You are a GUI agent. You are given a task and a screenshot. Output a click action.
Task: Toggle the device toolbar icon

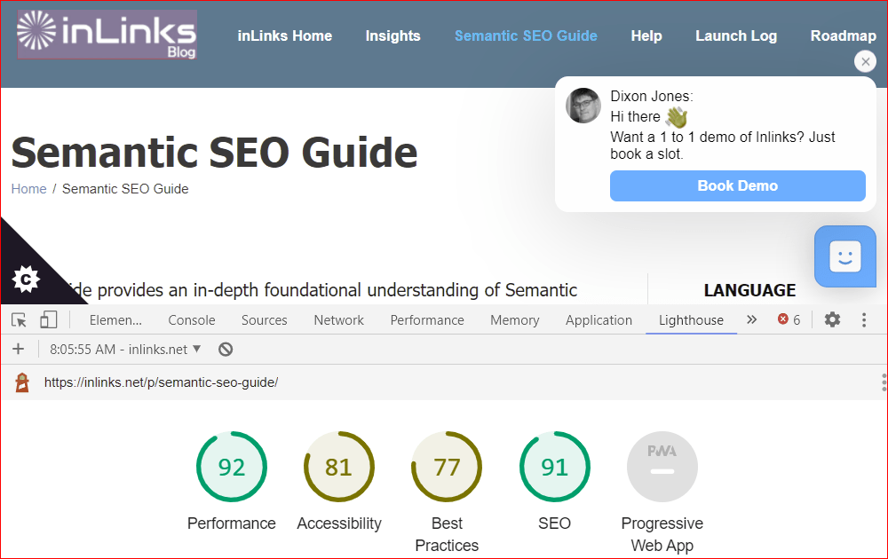(x=49, y=319)
